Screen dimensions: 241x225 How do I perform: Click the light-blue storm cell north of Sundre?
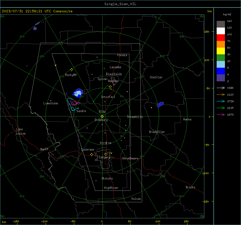coord(78,93)
